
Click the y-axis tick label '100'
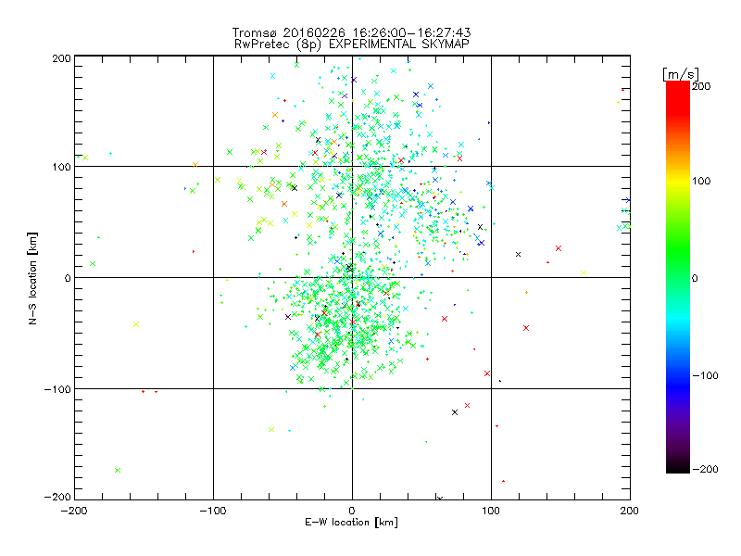(61, 168)
